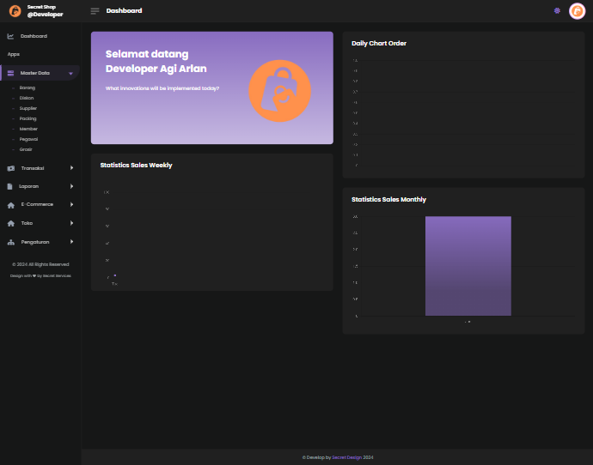Click the Dashboard chart icon in the sidebar
Screen dimensions: 593x465
(10, 36)
